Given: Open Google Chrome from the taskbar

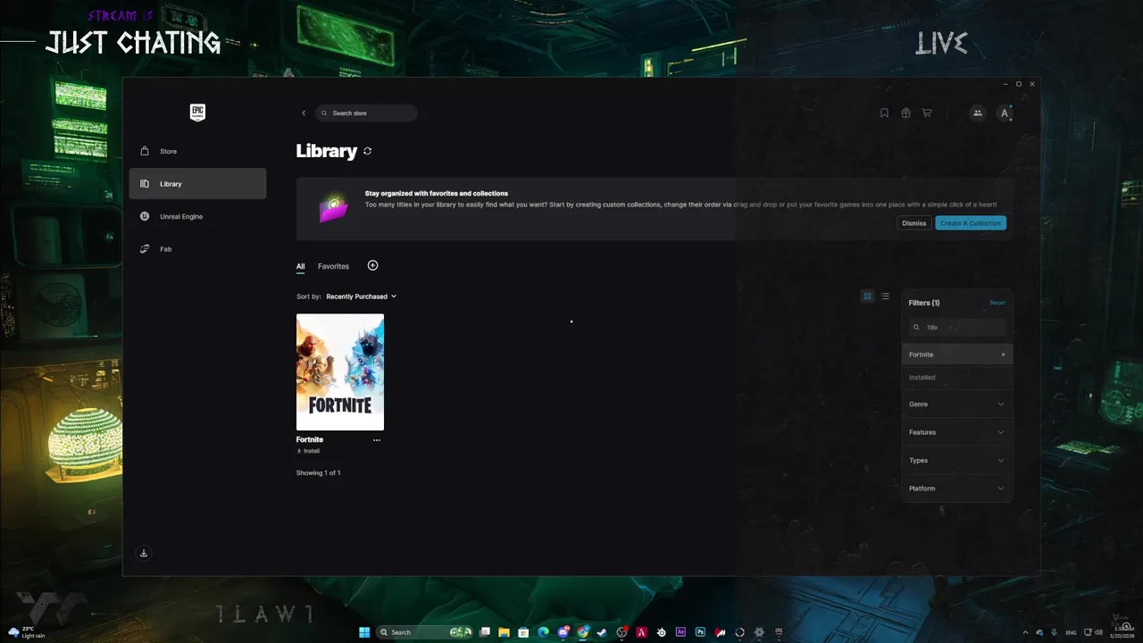Looking at the screenshot, I should click(583, 632).
